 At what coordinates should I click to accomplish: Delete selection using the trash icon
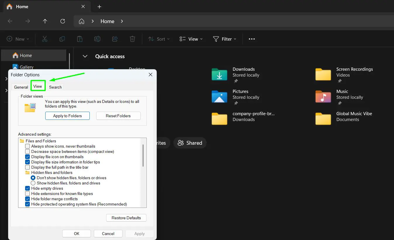click(x=132, y=39)
